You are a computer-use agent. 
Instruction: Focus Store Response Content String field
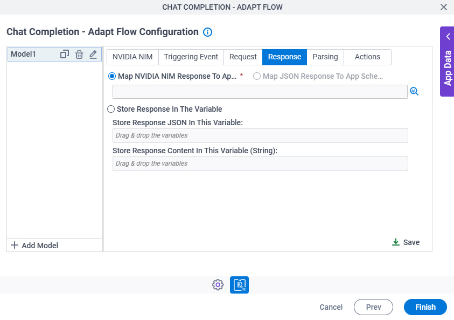tap(260, 164)
